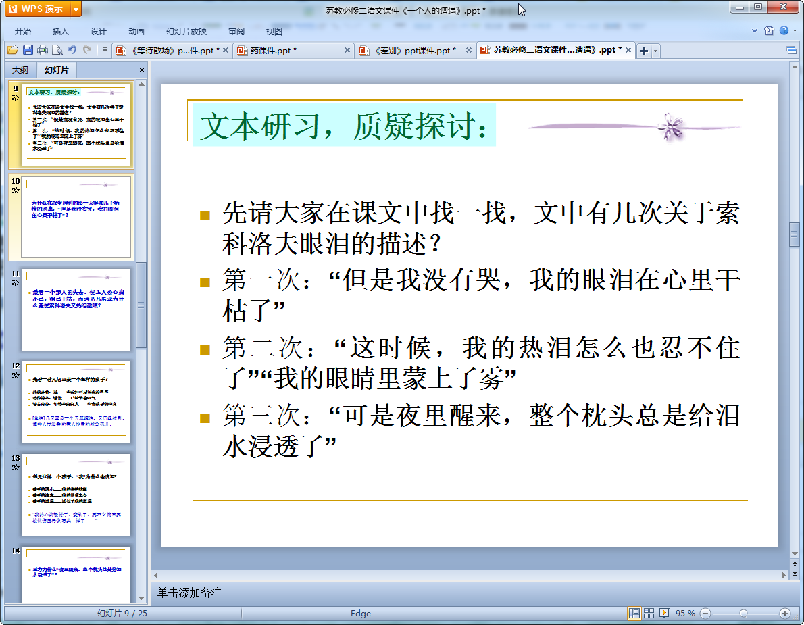The image size is (804, 625).
Task: Click the slide title 文本研习，质疑探讨
Action: click(343, 126)
